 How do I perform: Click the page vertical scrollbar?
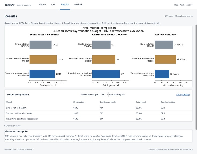pos(196,77)
